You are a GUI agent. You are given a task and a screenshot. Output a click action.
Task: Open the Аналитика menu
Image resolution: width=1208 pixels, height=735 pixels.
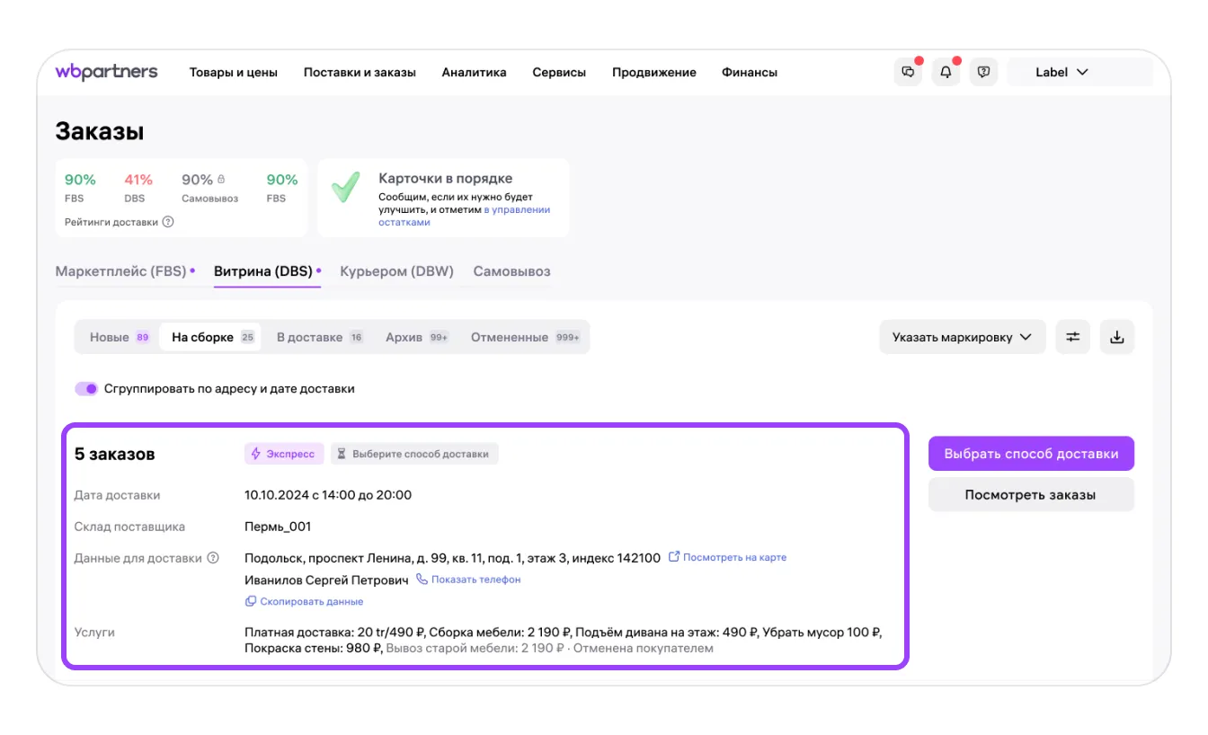474,72
